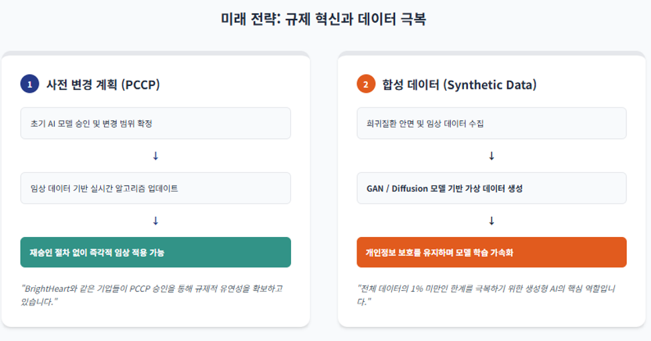The width and height of the screenshot is (651, 341).
Task: Click the arrow below GAN / Diffusion box
Action: [491, 221]
